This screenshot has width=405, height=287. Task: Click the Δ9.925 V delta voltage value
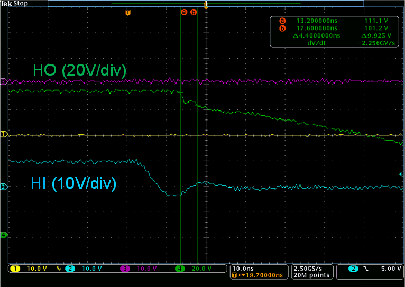click(x=376, y=36)
